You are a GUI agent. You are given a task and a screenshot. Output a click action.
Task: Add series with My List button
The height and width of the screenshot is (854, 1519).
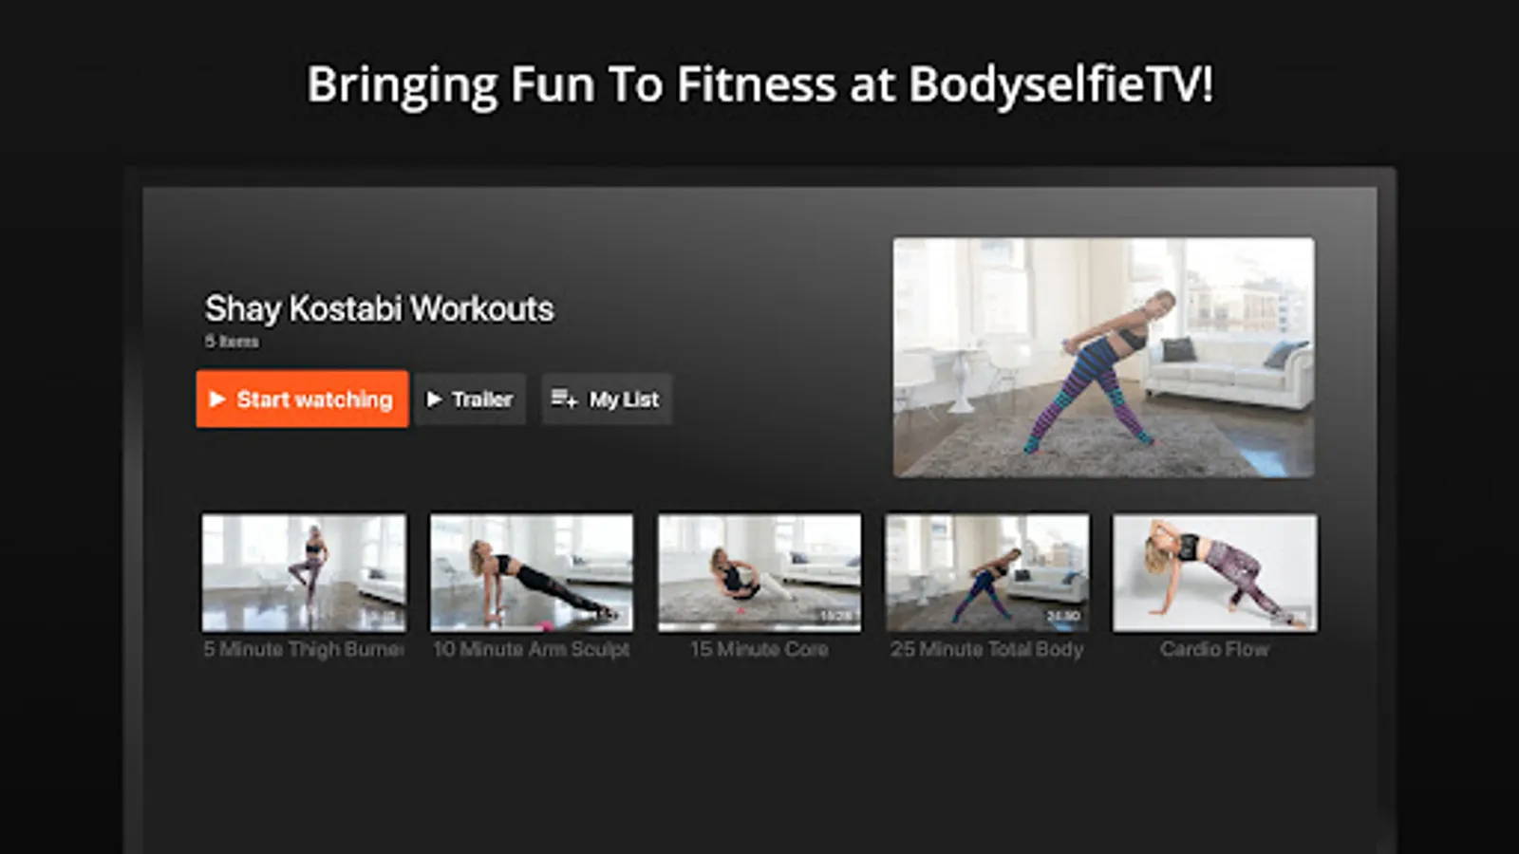click(x=607, y=399)
